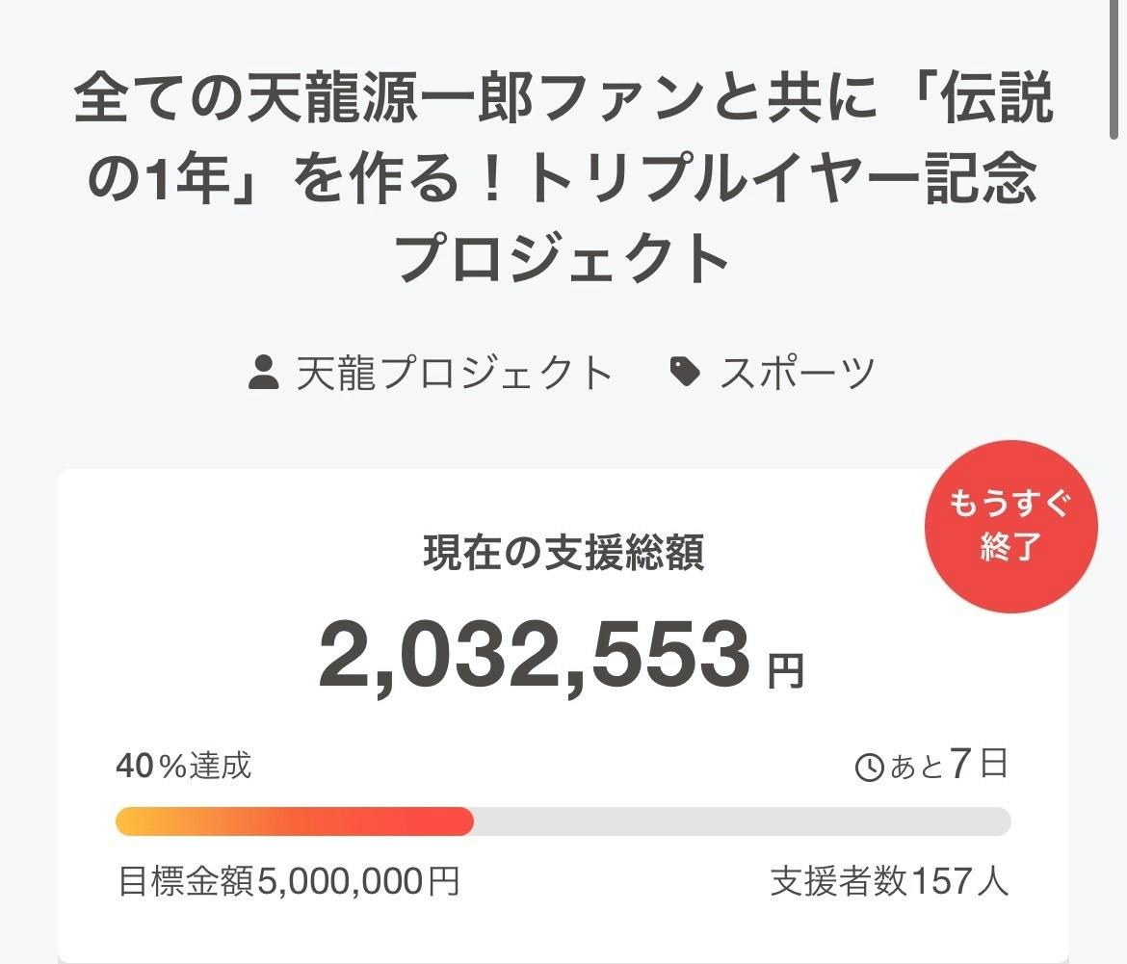The height and width of the screenshot is (964, 1127).
Task: Open the 天龍プロジェクト owner link
Action: pos(454,373)
